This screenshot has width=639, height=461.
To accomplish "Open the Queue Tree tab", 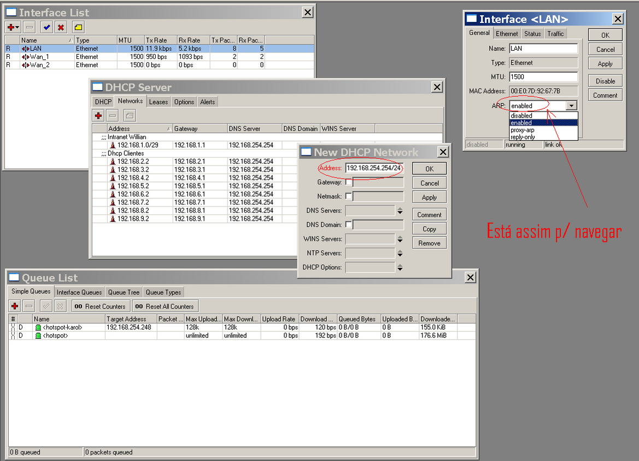I will pos(124,292).
